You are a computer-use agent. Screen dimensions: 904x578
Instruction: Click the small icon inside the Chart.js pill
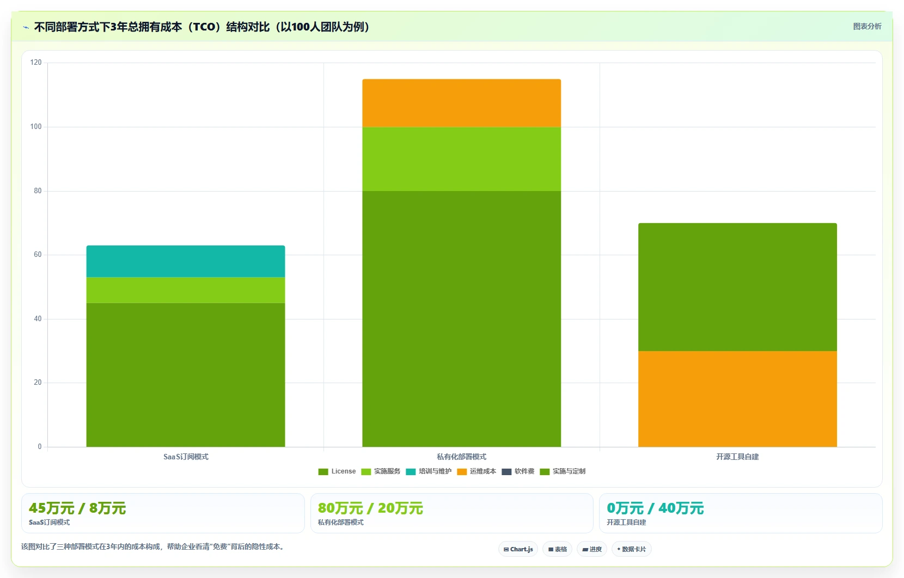pos(506,550)
